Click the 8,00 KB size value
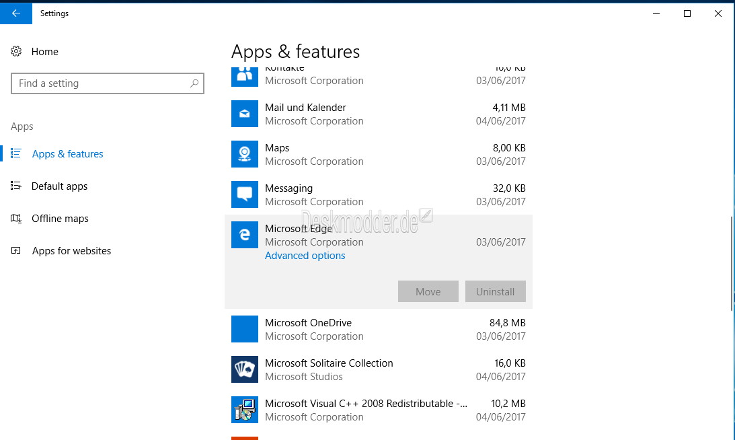Screen dimensions: 735x440 (509, 148)
